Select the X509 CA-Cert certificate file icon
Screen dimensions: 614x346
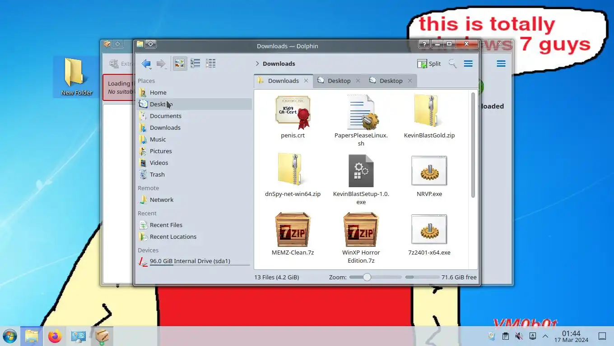(x=293, y=112)
